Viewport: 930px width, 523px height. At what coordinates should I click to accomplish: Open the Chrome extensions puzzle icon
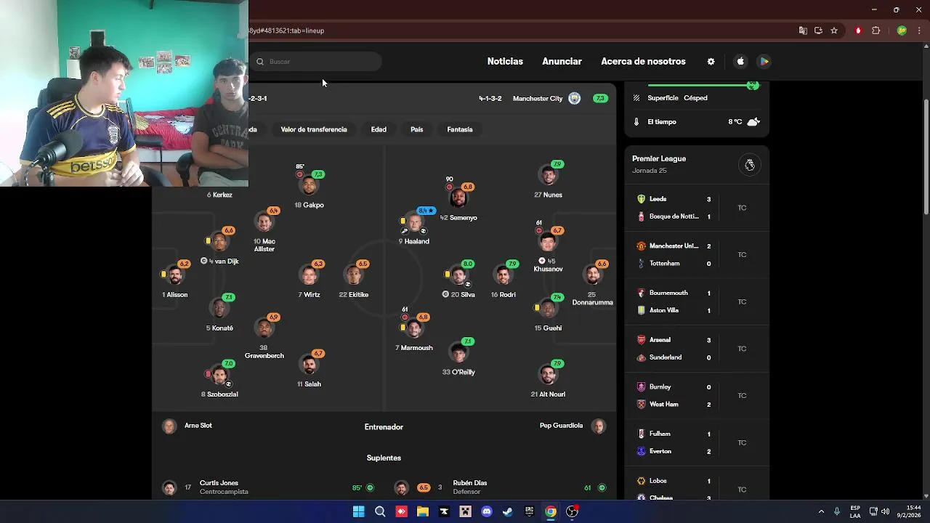876,31
